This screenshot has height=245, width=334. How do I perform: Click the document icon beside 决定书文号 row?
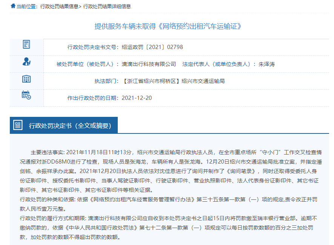click(x=26, y=44)
